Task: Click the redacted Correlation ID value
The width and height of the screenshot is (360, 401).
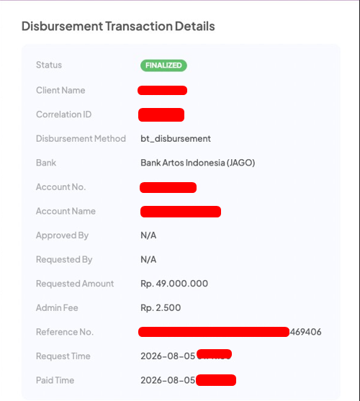Action: pyautogui.click(x=161, y=114)
